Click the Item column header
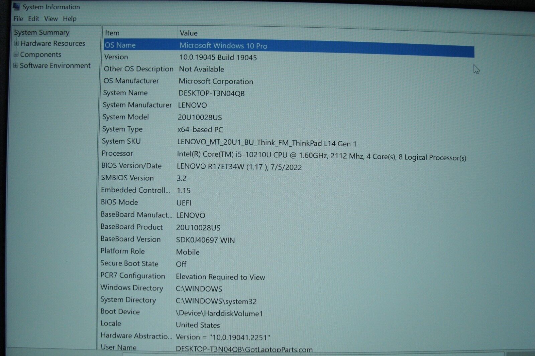 (112, 33)
